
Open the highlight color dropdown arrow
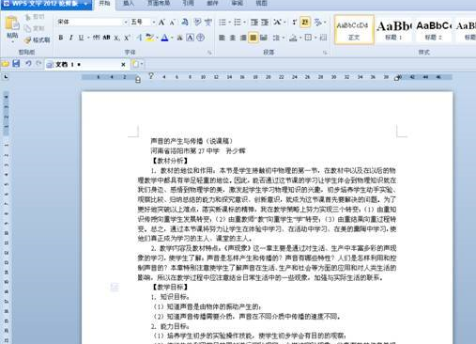(157, 39)
